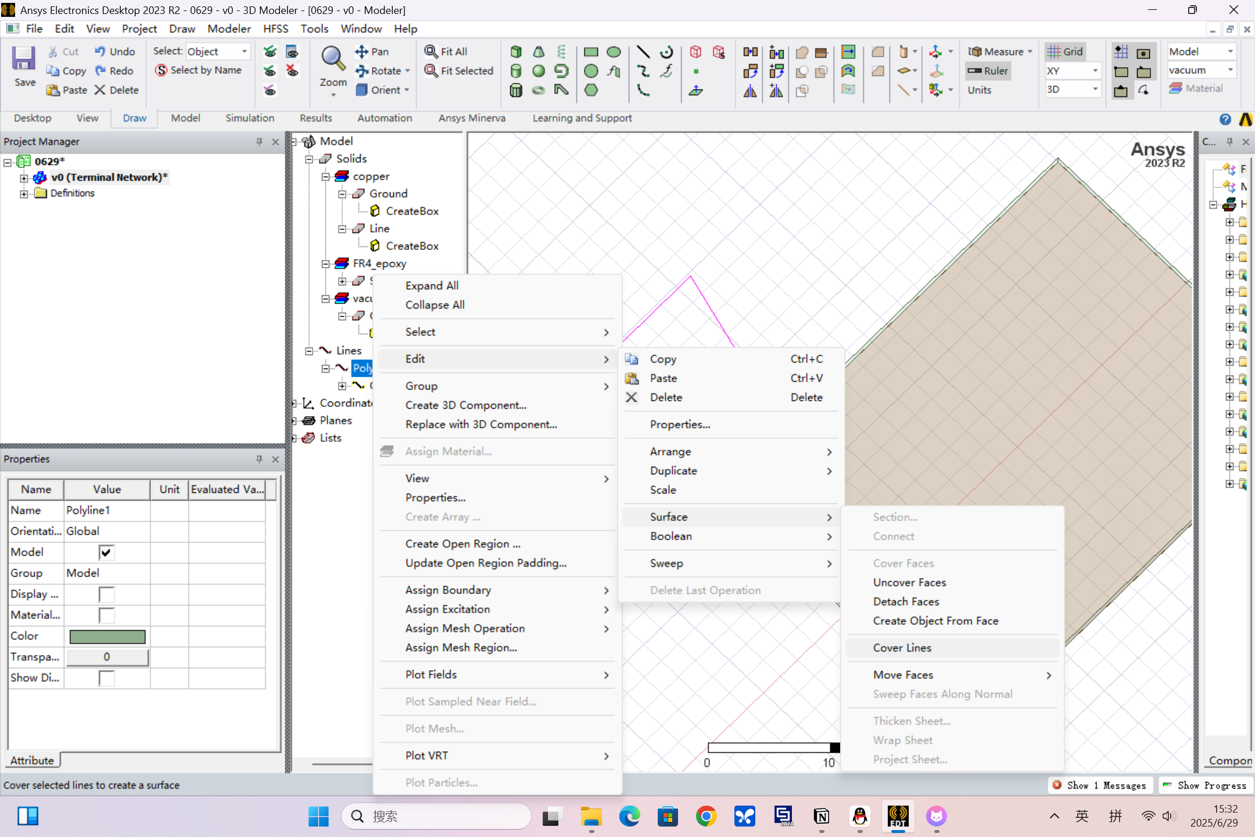Click the green Color swatch
This screenshot has width=1255, height=837.
coord(107,636)
